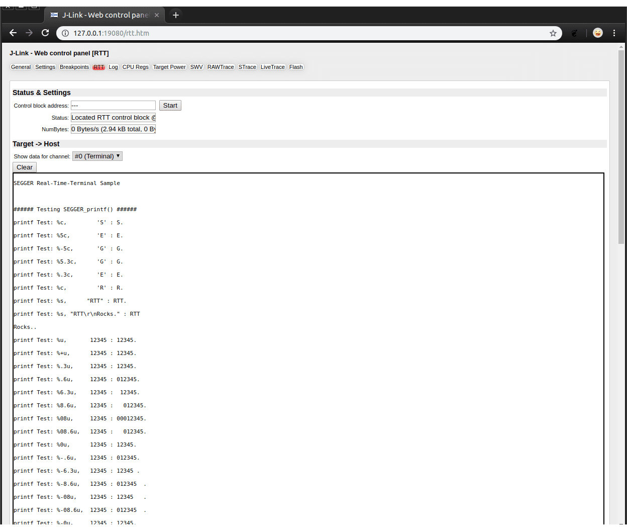The height and width of the screenshot is (531, 627).
Task: Click the 'Status & Settings' heading
Action: pos(42,93)
